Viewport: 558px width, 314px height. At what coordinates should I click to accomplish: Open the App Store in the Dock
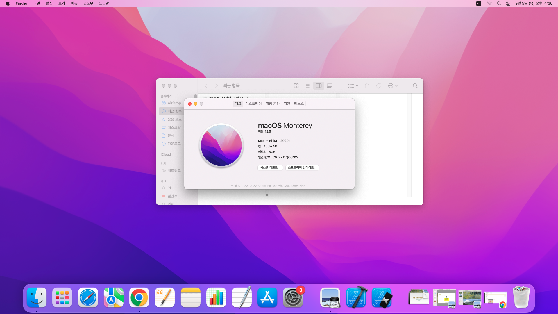point(267,297)
